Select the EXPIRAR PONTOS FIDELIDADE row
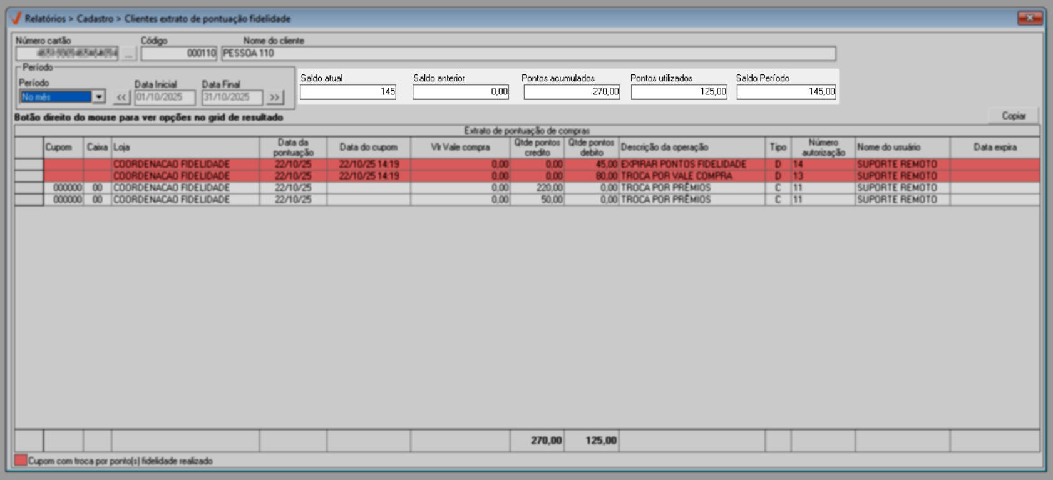Viewport: 1053px width, 480px height. 683,164
